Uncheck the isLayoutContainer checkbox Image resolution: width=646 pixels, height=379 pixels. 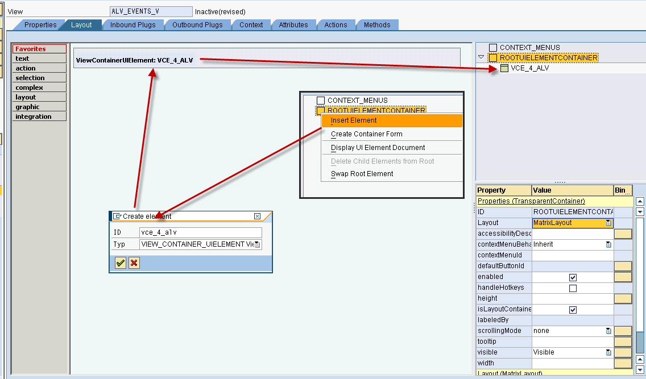(x=574, y=309)
